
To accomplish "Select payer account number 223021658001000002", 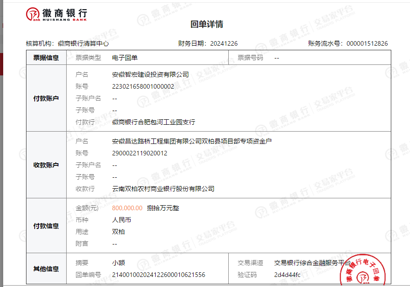I will pyautogui.click(x=143, y=86).
